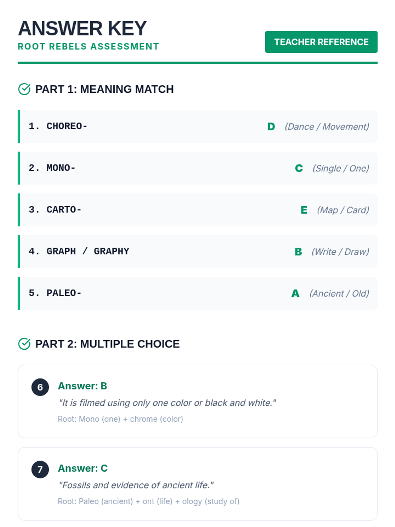
Task: Select the MONO- row label
Action: point(61,168)
